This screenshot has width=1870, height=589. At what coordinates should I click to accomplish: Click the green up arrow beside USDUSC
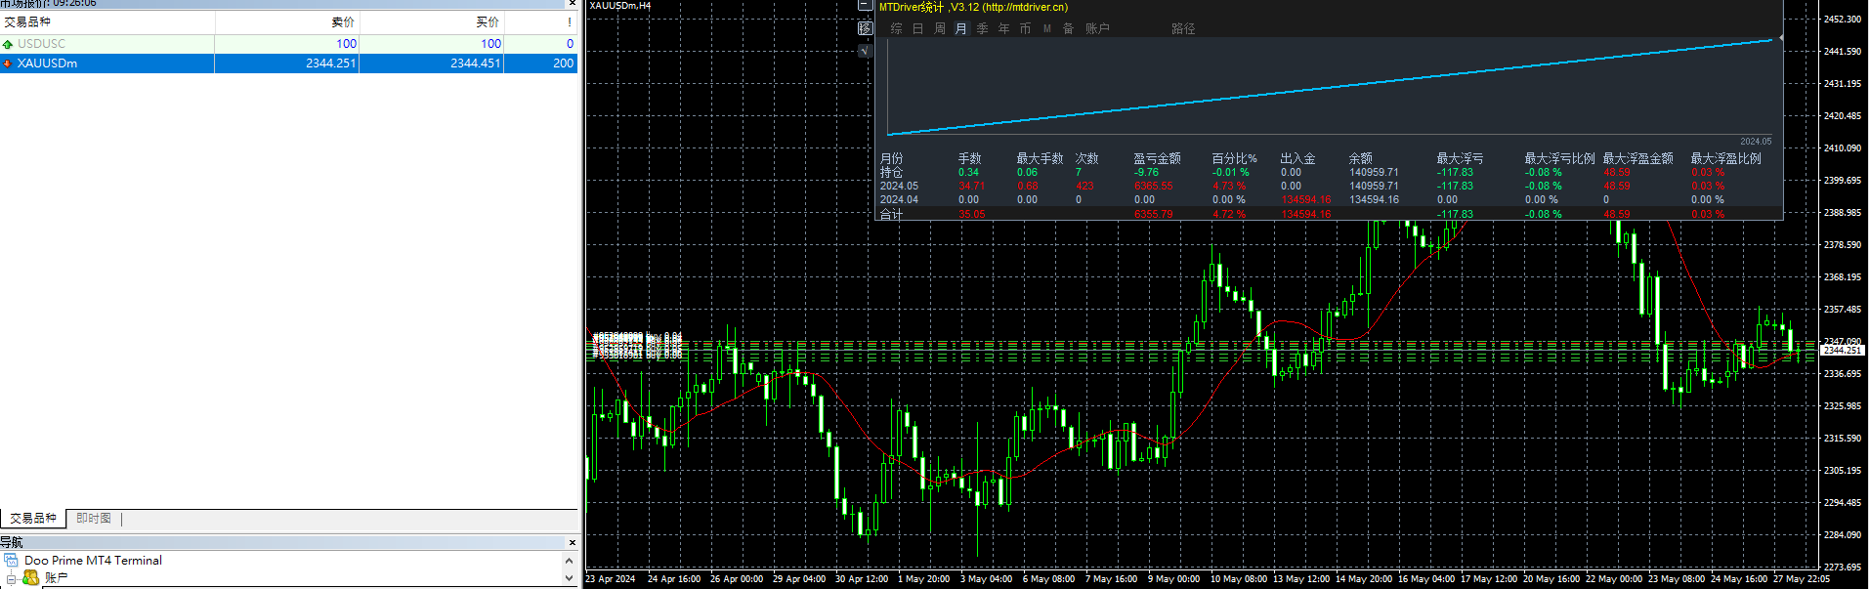8,44
